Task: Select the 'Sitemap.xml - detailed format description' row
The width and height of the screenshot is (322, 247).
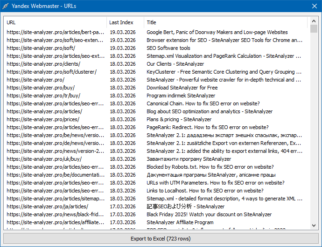Action: point(157,199)
